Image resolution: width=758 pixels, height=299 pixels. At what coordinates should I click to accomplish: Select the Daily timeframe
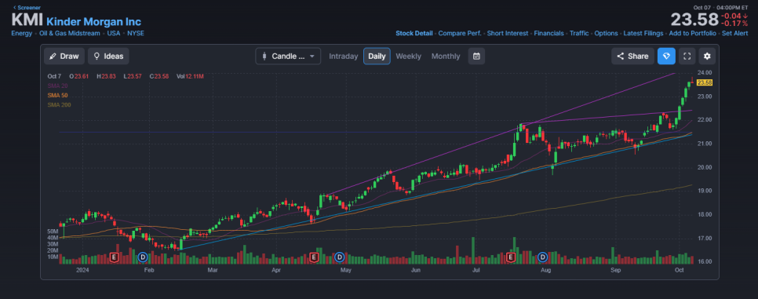[x=377, y=57]
